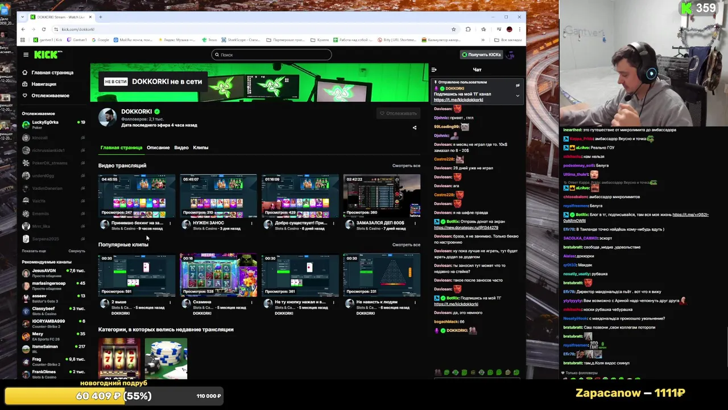
Task: Click Смотреть все for Популярные клипы
Action: click(x=406, y=245)
